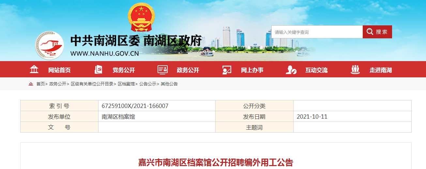Click 其他公告 breadcrumb link

pos(169,84)
